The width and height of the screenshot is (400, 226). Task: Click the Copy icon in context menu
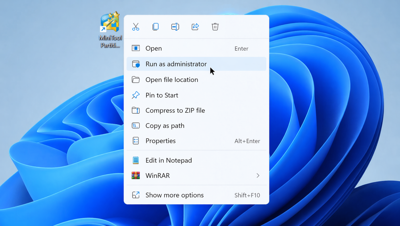(155, 27)
